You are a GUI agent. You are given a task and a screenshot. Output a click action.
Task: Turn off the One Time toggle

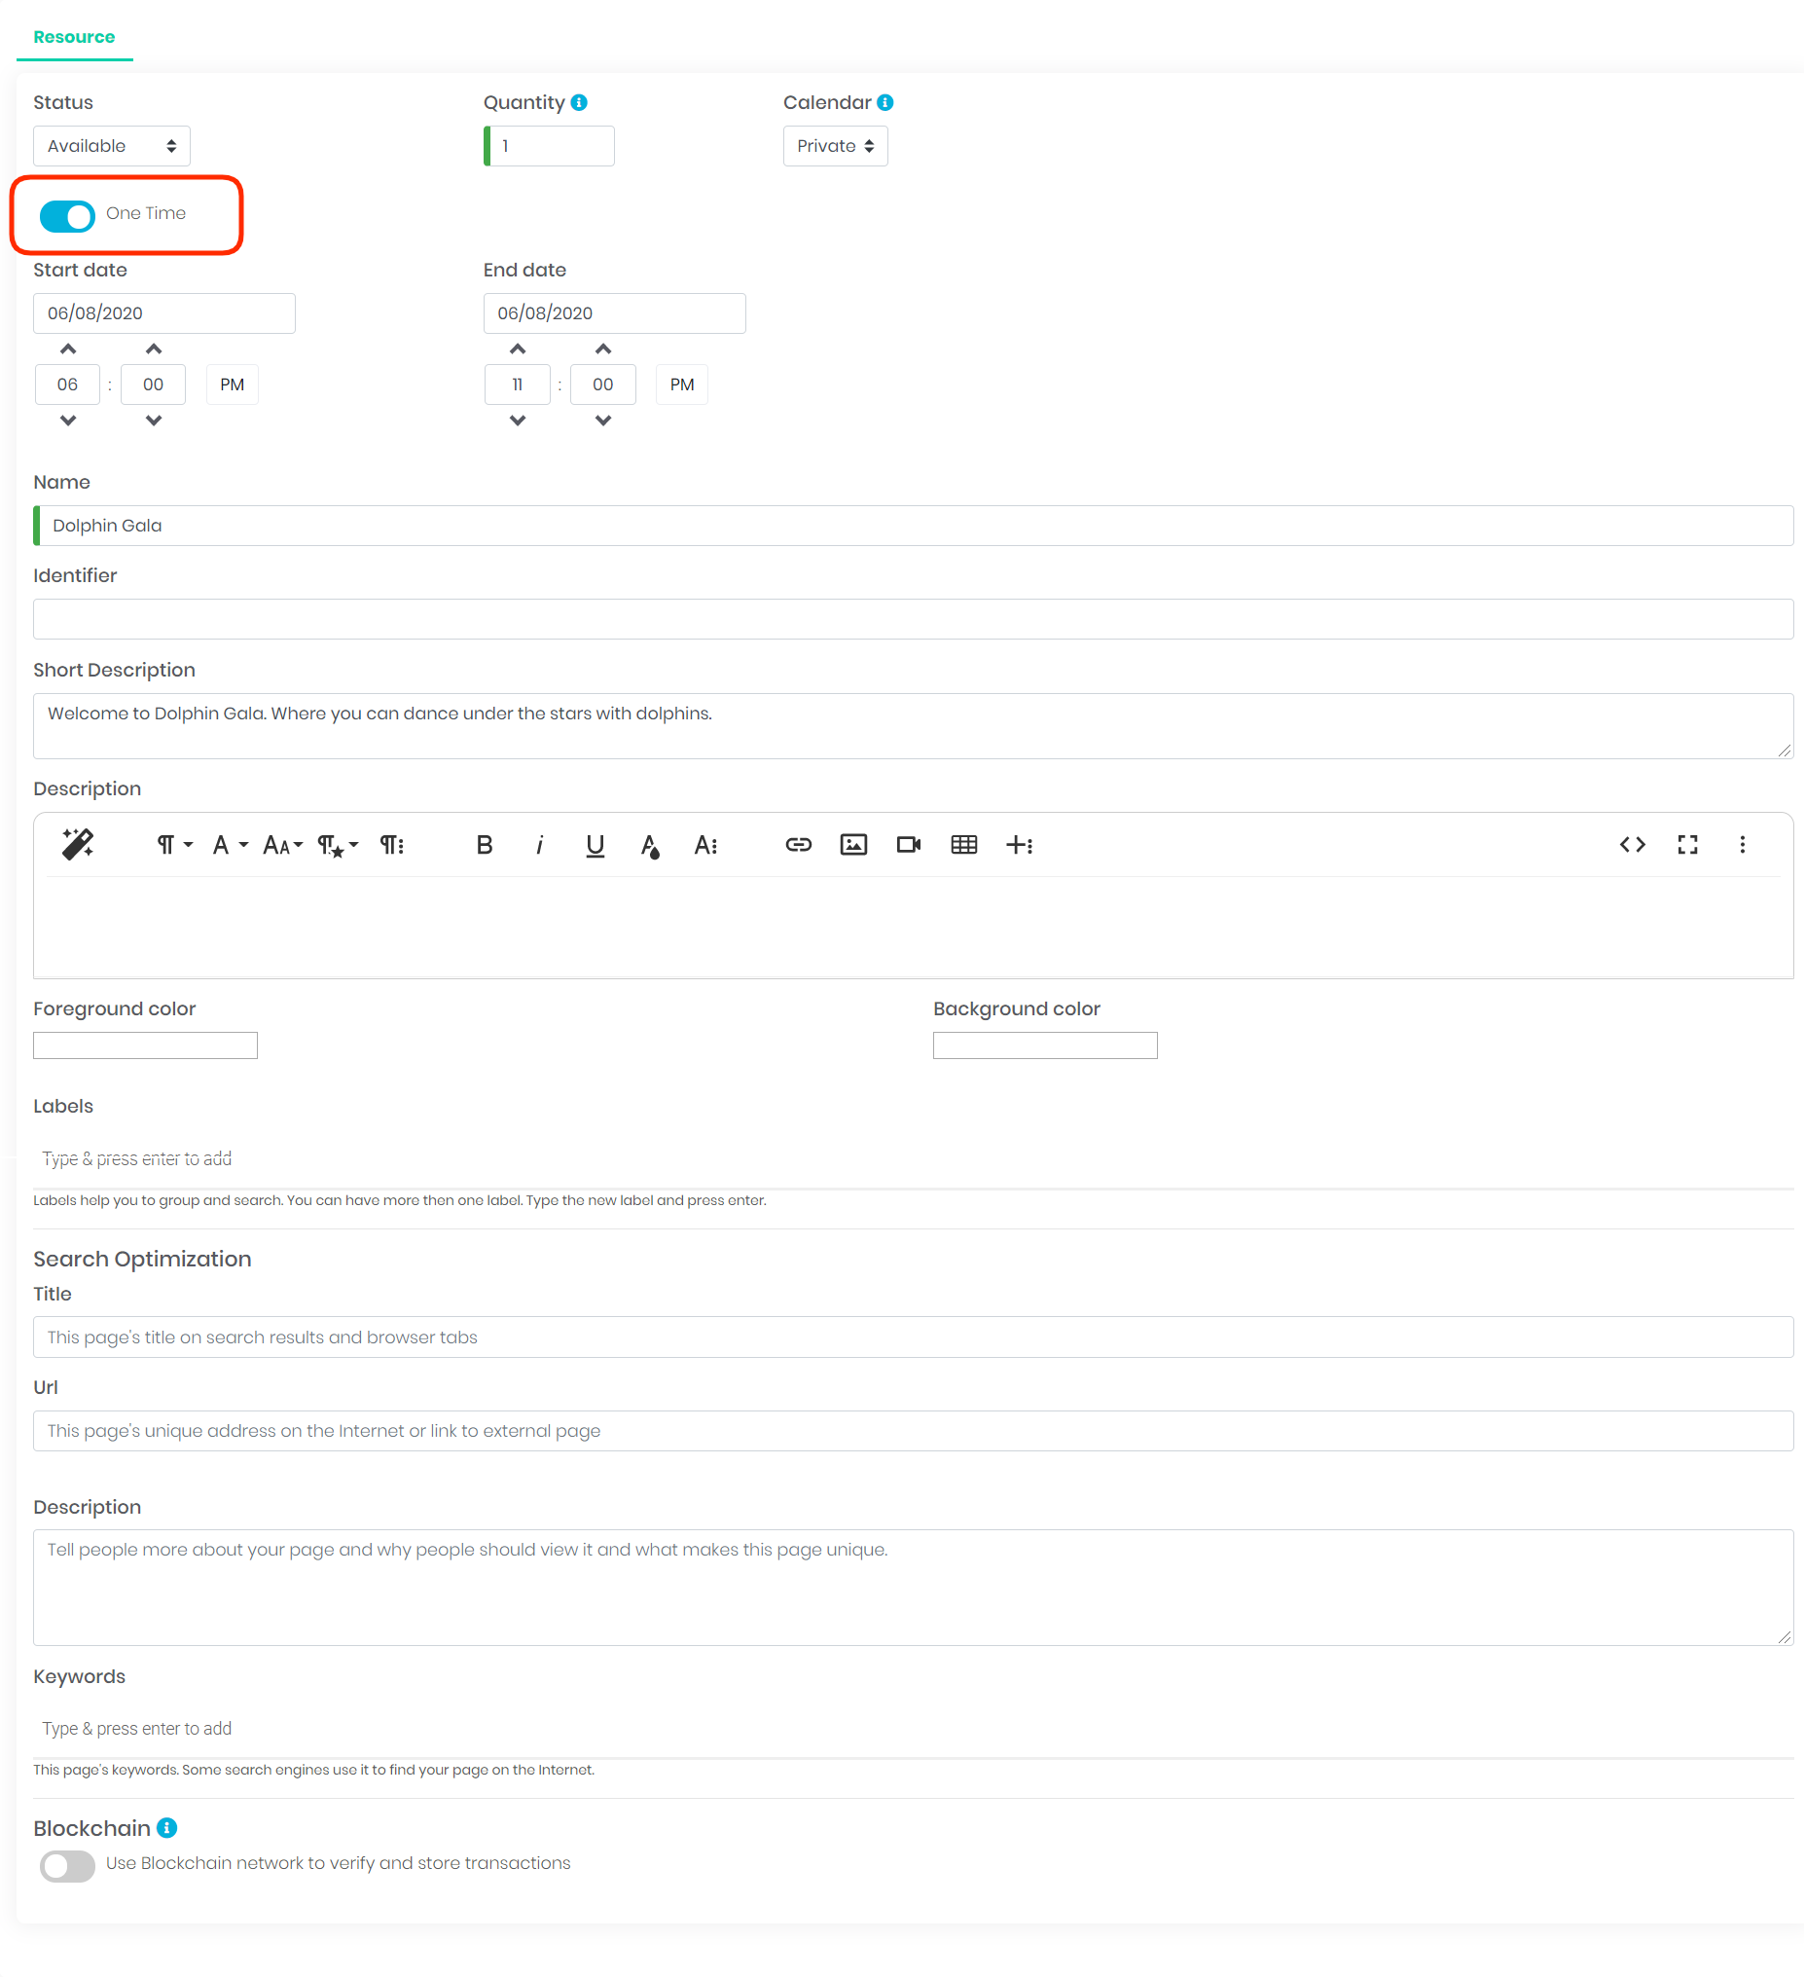(x=68, y=215)
